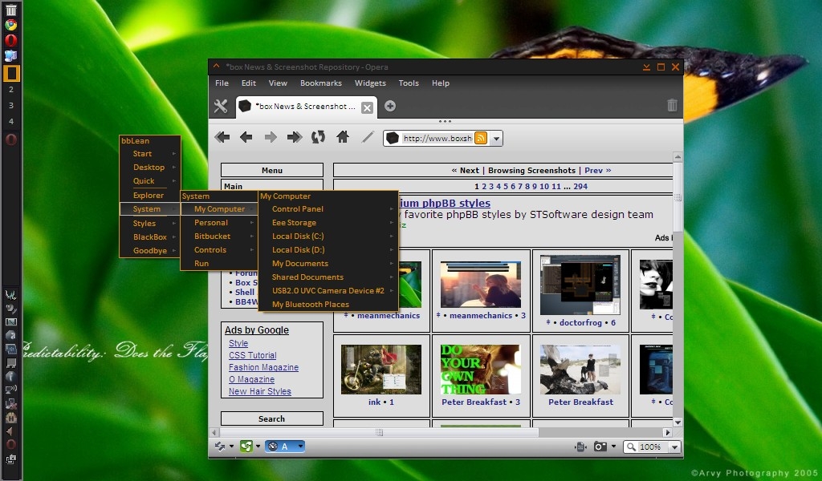822x481 pixels.
Task: Launch Opera from the top of left bar
Action: [x=10, y=40]
